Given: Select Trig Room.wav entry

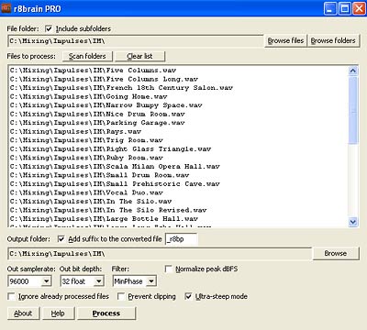Looking at the screenshot, I should (x=86, y=140).
